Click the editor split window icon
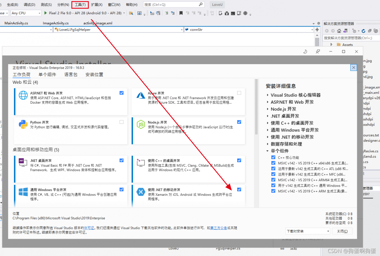The width and height of the screenshot is (380, 256). pyautogui.click(x=317, y=30)
